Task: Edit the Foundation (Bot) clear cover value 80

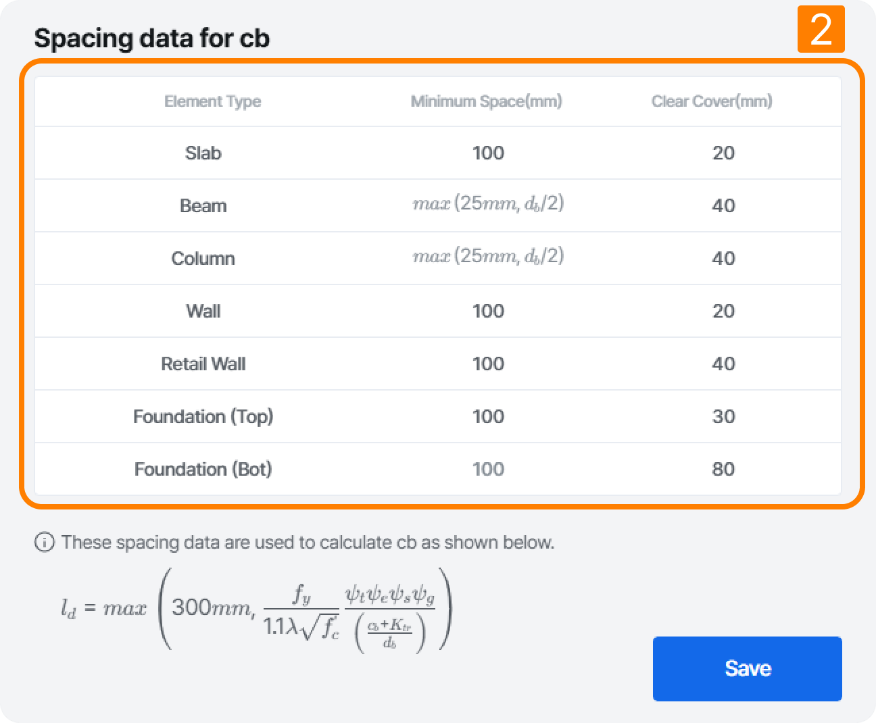Action: click(x=724, y=469)
